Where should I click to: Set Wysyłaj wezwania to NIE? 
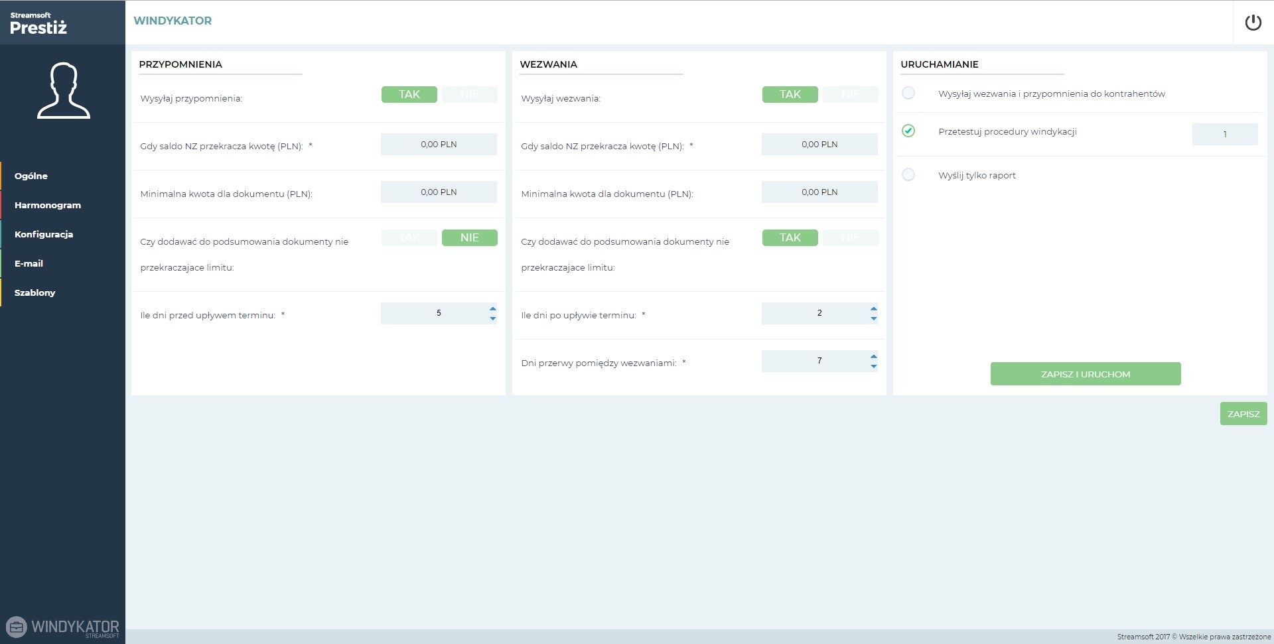(x=850, y=94)
